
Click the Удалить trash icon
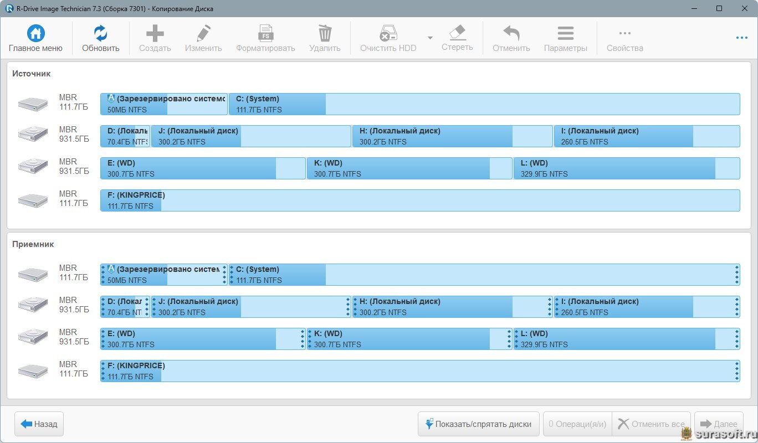[x=325, y=33]
